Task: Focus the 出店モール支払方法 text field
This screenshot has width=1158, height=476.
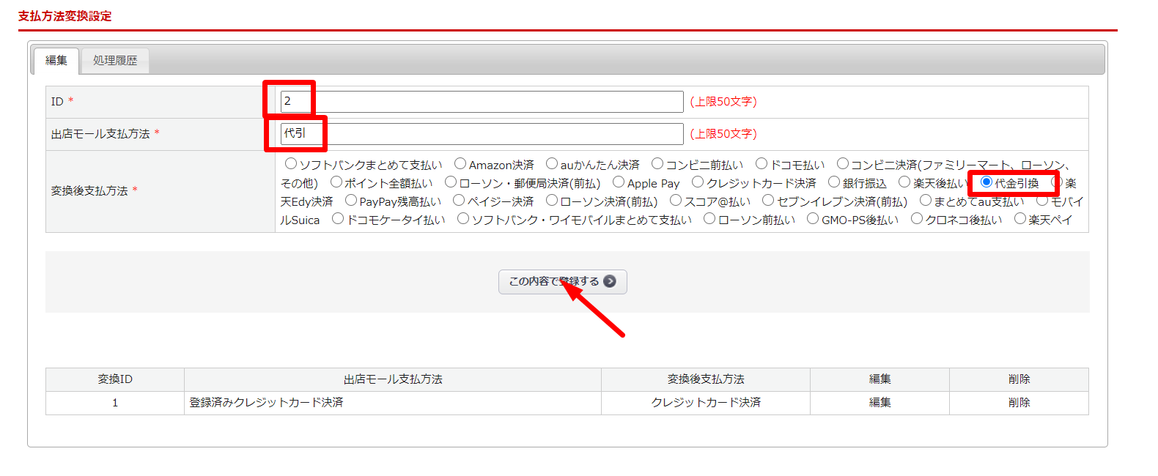Action: tap(482, 134)
